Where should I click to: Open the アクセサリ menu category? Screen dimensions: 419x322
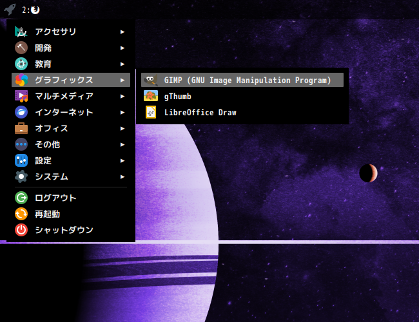[71, 32]
